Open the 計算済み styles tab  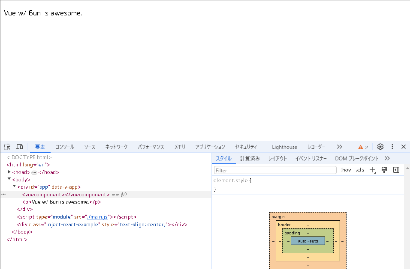[250, 158]
